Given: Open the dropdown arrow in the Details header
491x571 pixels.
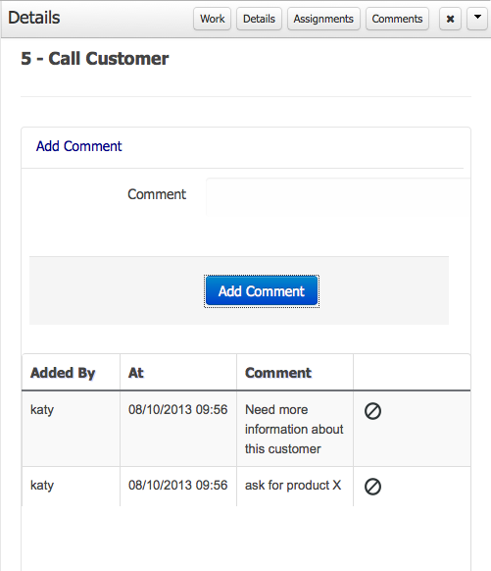Looking at the screenshot, I should click(477, 19).
